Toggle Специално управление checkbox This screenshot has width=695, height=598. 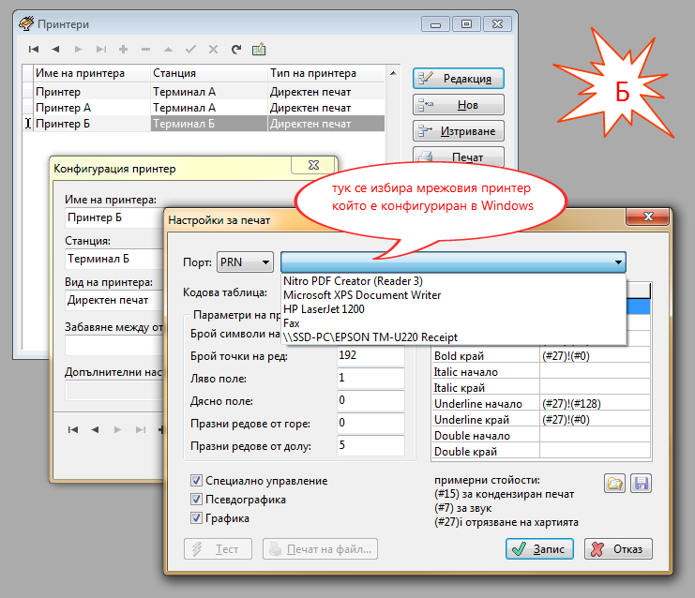[x=196, y=481]
